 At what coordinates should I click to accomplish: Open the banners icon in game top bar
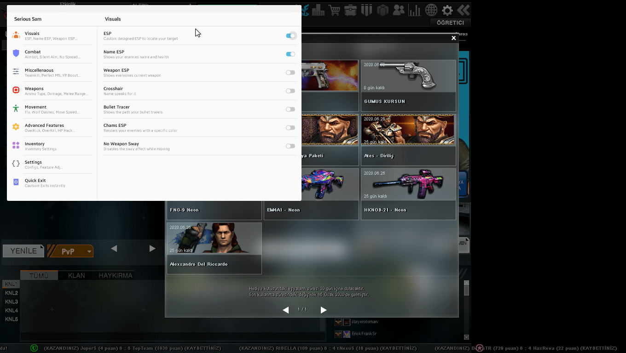366,10
